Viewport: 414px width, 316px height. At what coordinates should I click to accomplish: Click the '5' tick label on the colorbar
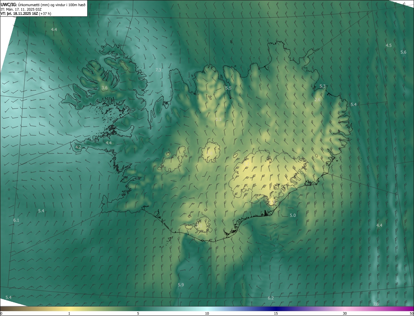[138, 313]
